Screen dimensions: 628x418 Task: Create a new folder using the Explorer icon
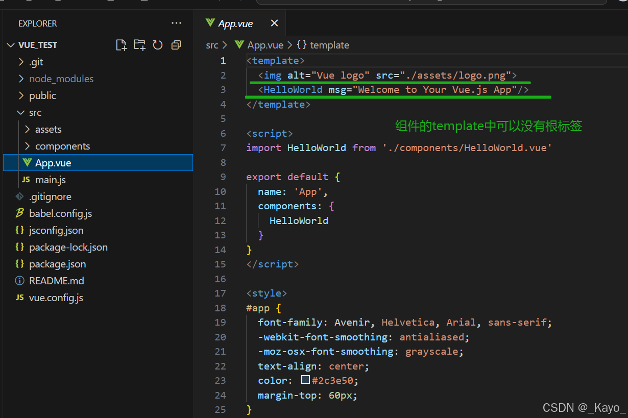(139, 45)
